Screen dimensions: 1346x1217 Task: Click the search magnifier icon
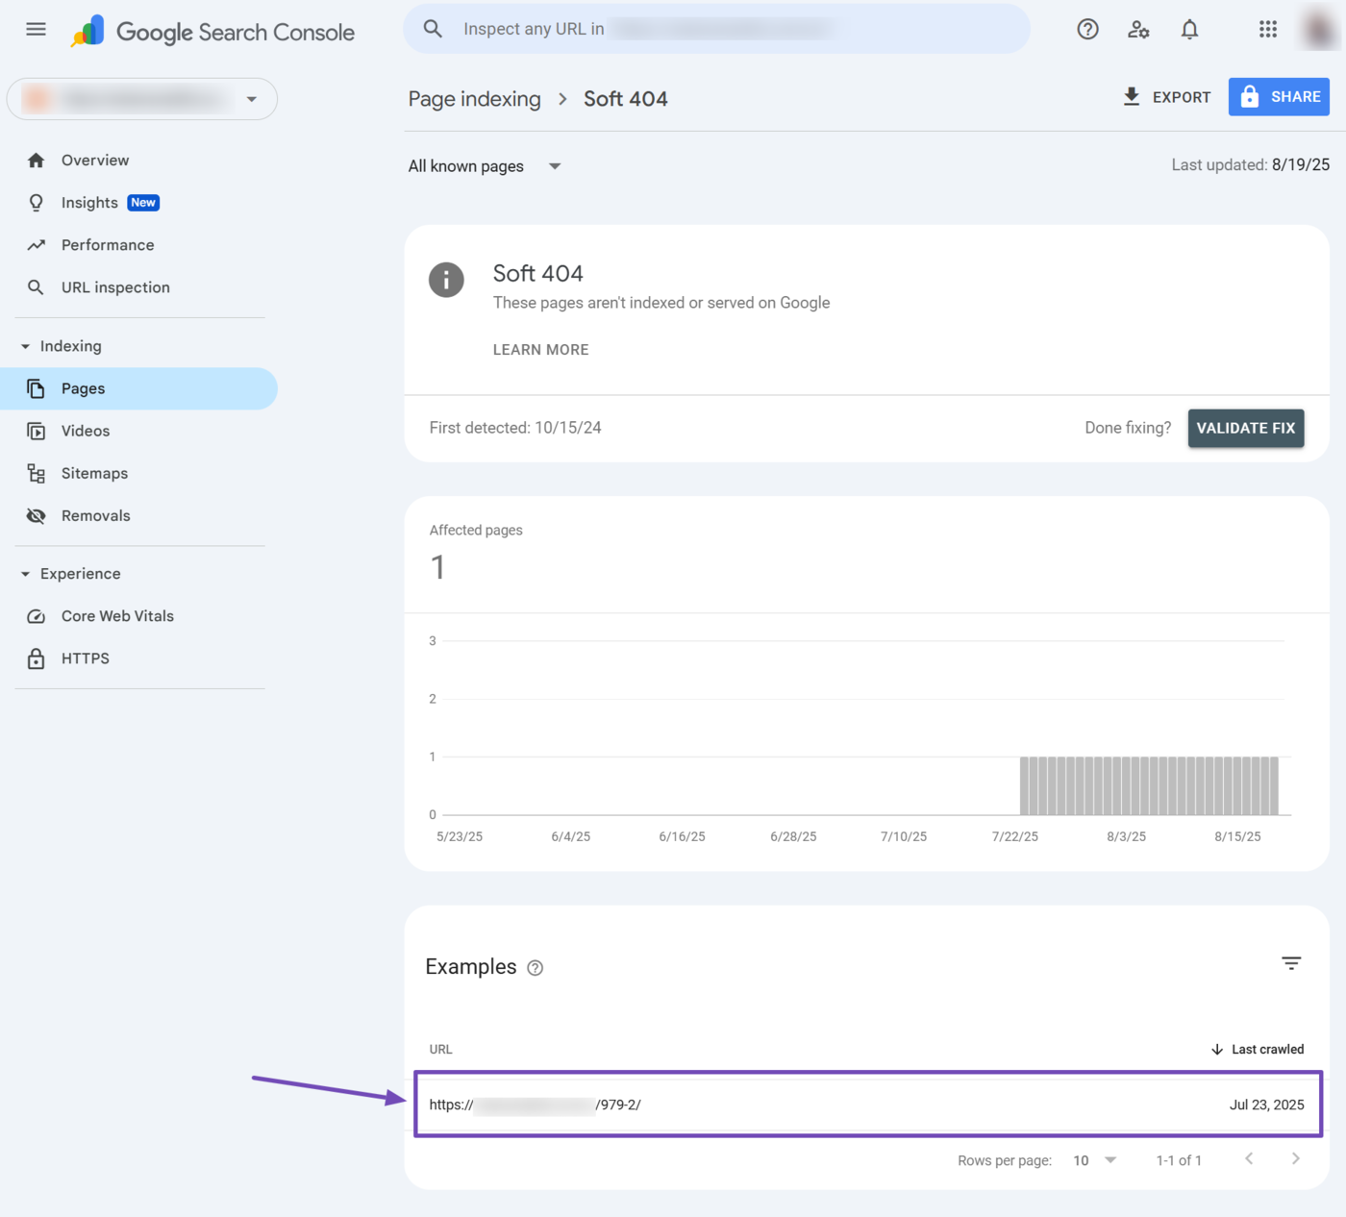pos(434,29)
